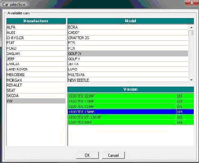
Task: Click the highlighted GOLF IV model
Action: click(128, 53)
